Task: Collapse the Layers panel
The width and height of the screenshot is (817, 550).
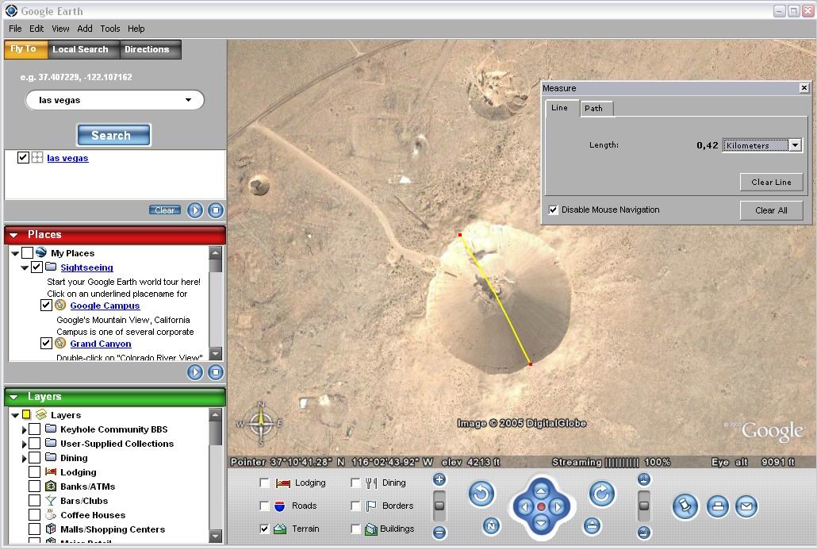Action: click(x=14, y=398)
